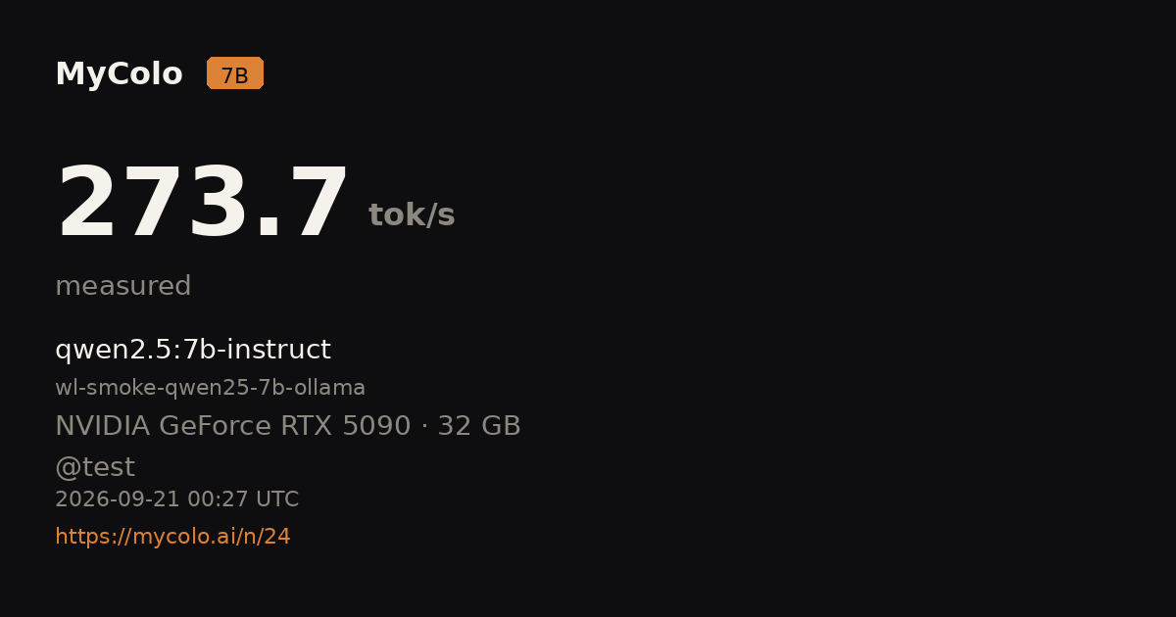Click the tok/s unit label
The height and width of the screenshot is (617, 1176).
412,215
